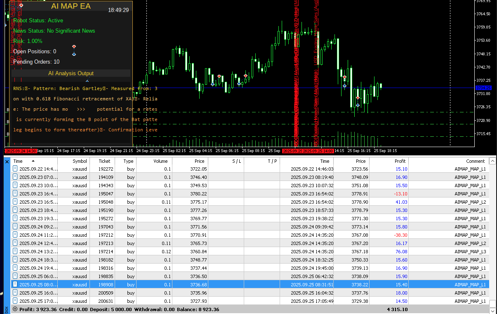The height and width of the screenshot is (314, 497).
Task: Click the Robot Status: Active label
Action: coord(38,20)
